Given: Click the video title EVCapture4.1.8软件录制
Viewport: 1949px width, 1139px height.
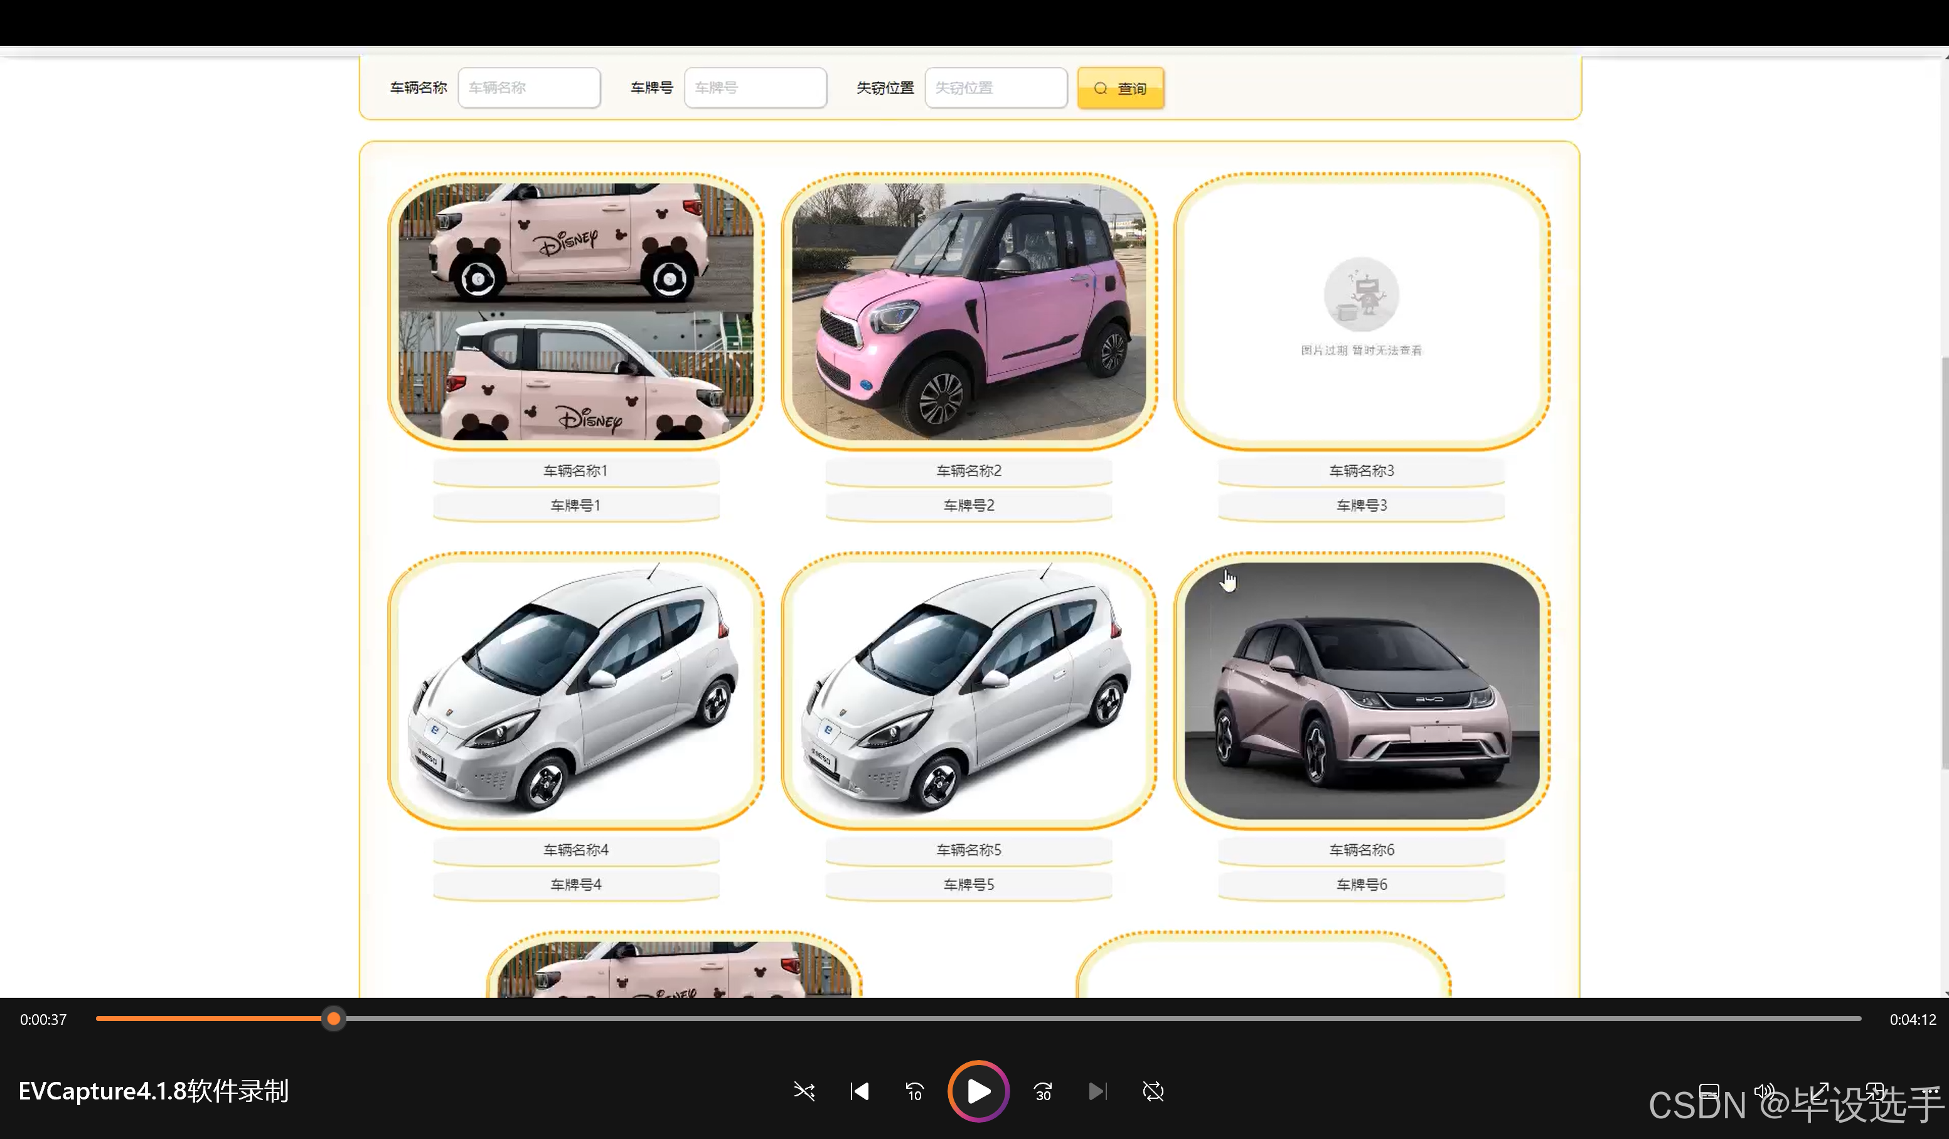Looking at the screenshot, I should click(x=154, y=1091).
